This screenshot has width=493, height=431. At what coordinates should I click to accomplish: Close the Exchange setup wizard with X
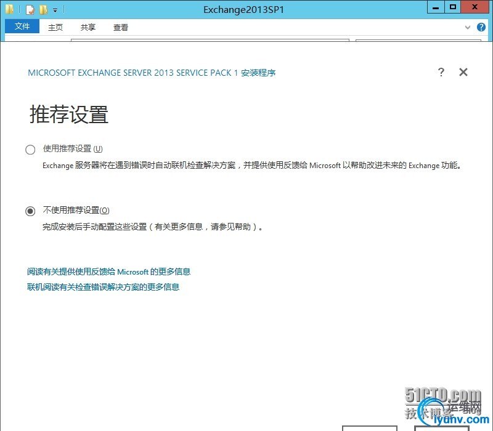point(463,72)
